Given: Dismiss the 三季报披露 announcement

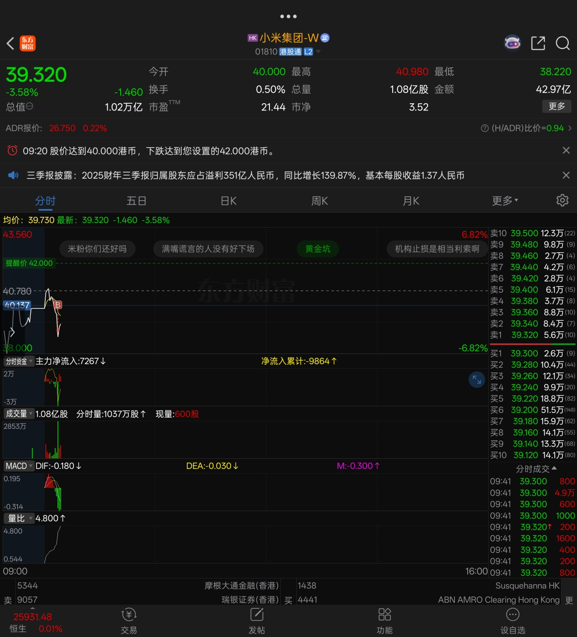Looking at the screenshot, I should coord(566,175).
